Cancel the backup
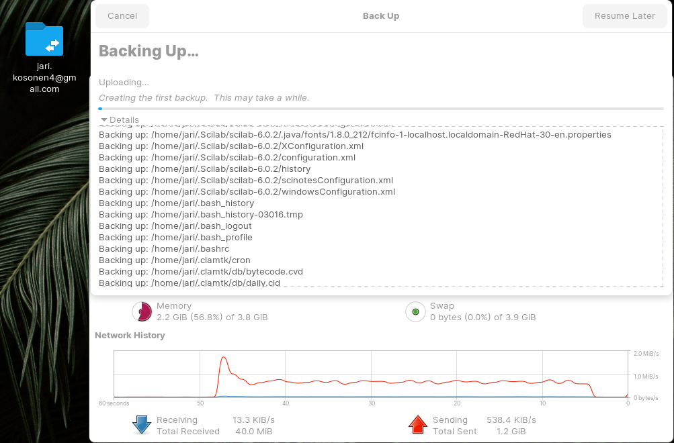674x443 pixels. click(122, 16)
